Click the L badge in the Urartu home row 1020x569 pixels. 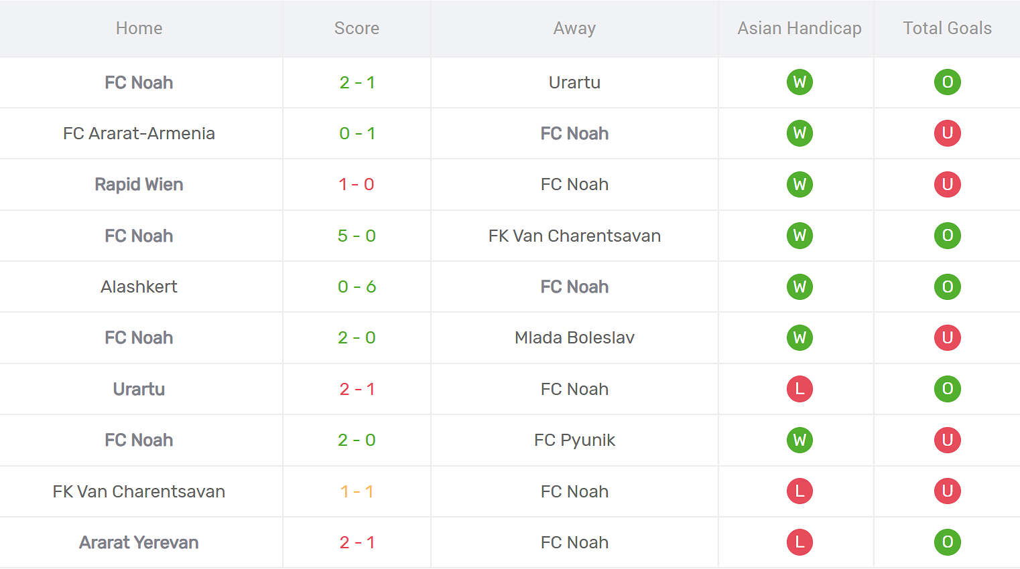[x=800, y=389]
